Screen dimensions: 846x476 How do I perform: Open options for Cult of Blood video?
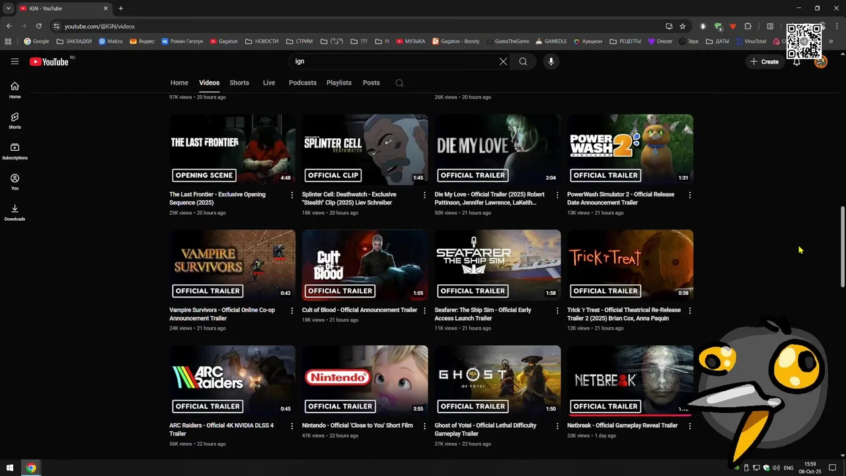[425, 311]
